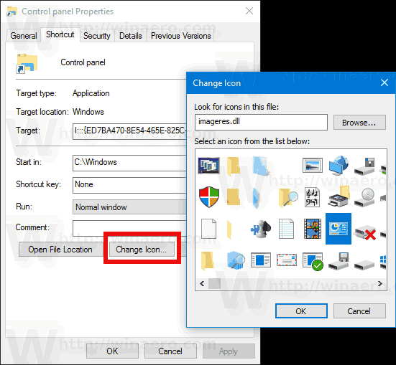
Task: Close the Change Icon dialog
Action: (385, 82)
